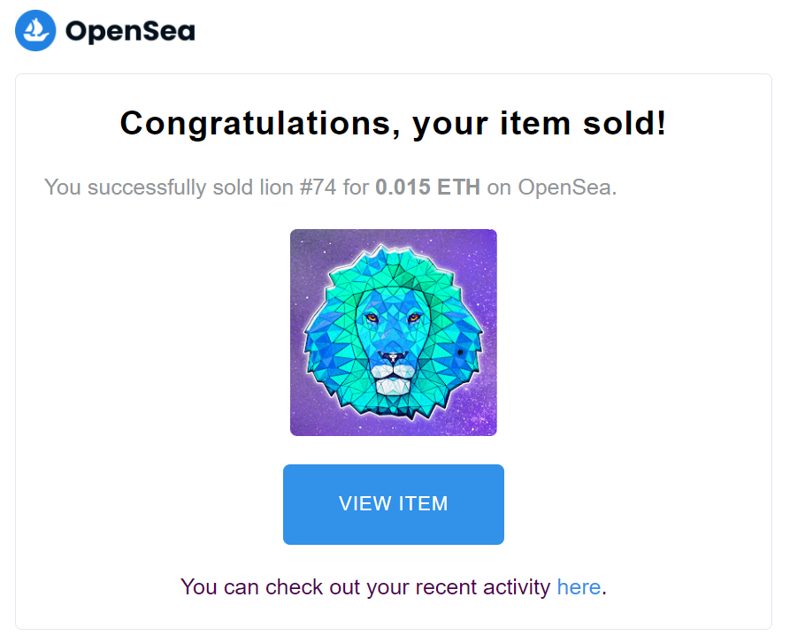
Task: Click the lion's dark nose
Action: coord(393,357)
